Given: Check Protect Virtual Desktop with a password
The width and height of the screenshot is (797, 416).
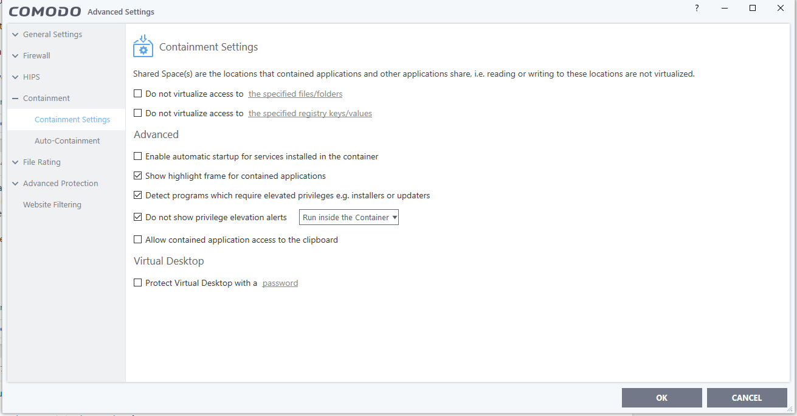Looking at the screenshot, I should 138,283.
